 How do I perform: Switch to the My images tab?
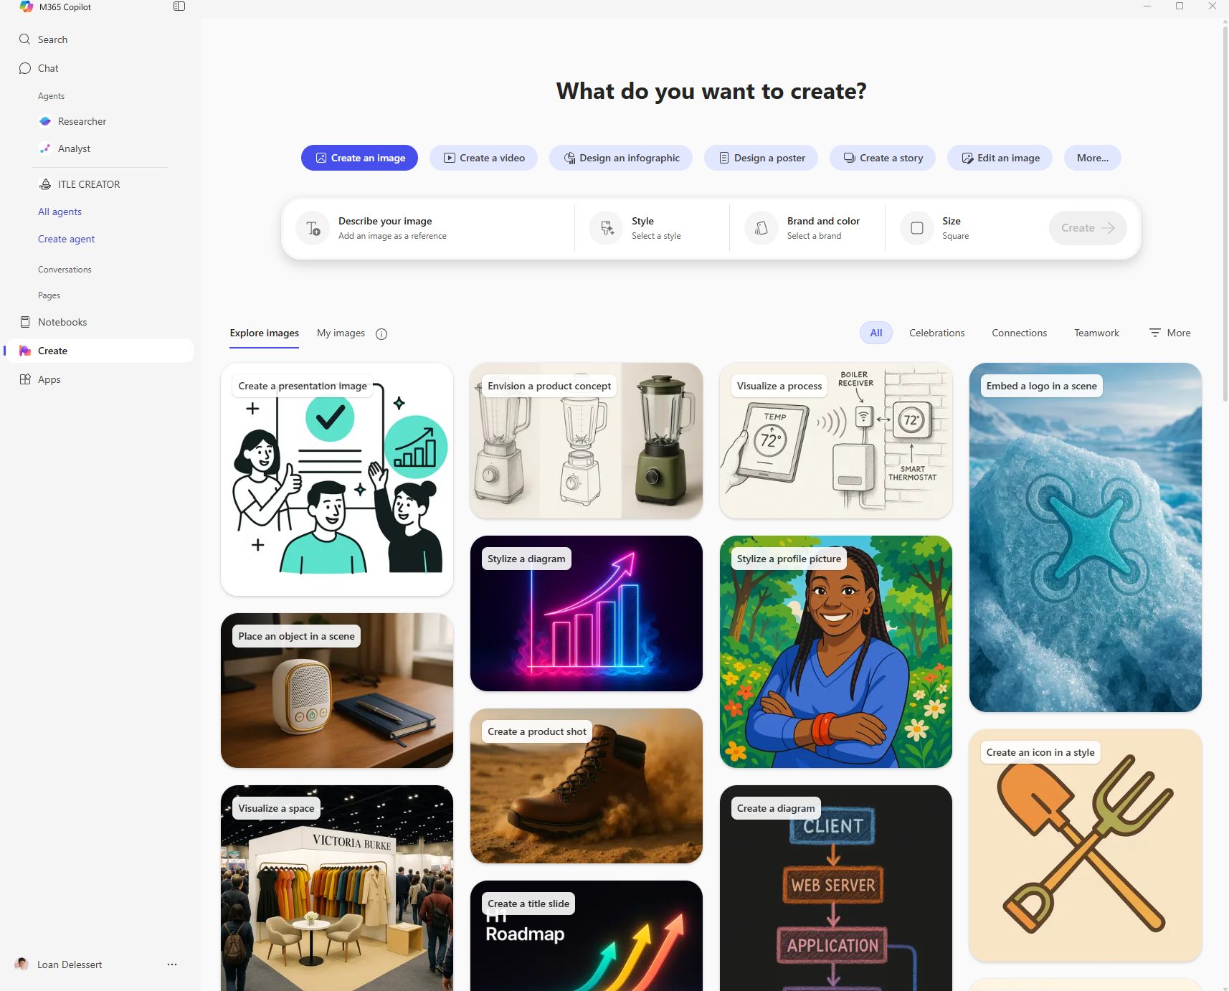coord(341,333)
